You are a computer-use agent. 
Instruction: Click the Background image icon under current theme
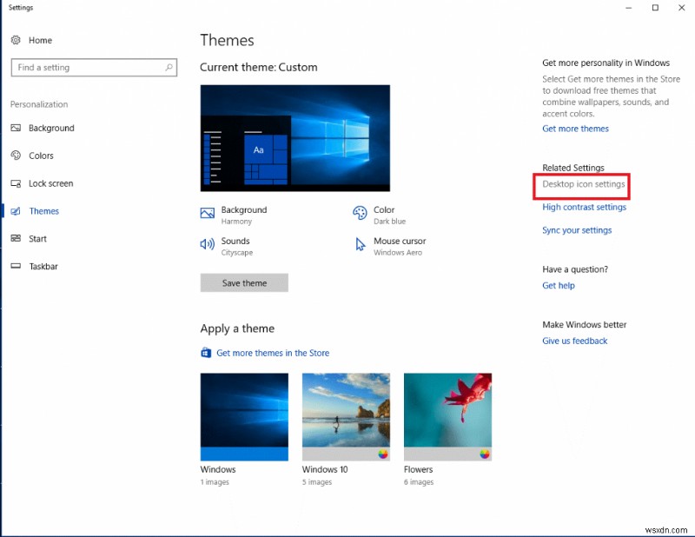[208, 213]
